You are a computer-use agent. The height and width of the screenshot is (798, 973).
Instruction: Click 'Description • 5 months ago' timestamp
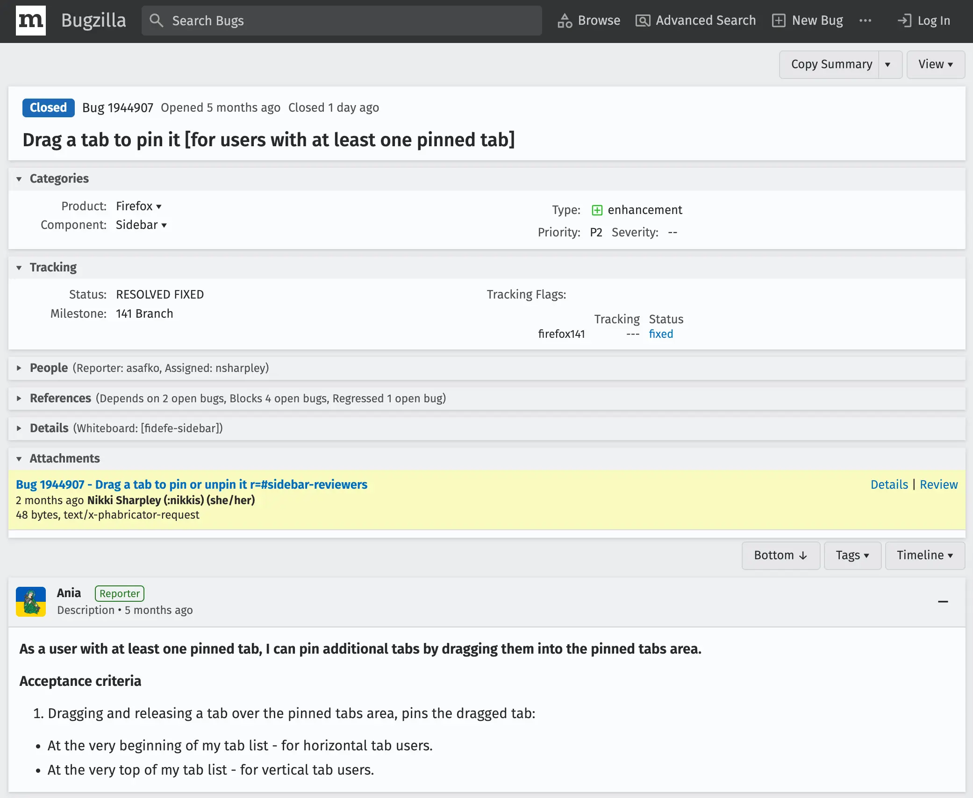pyautogui.click(x=125, y=611)
